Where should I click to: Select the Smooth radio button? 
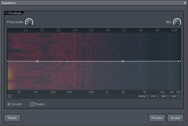coord(9,104)
